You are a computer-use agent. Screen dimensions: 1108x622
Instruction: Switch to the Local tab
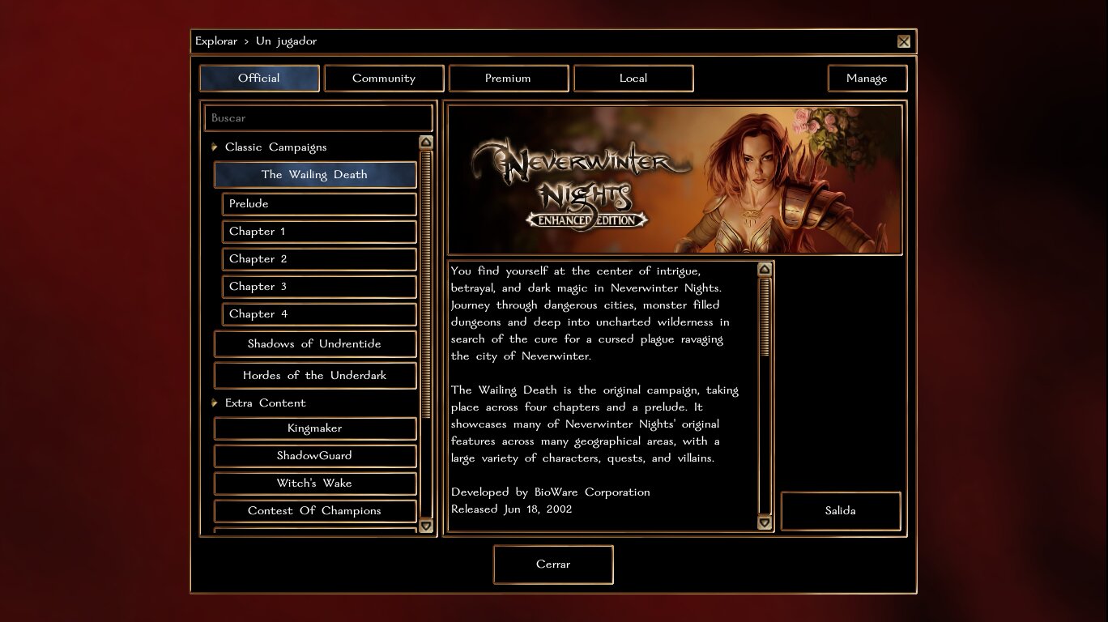click(633, 79)
